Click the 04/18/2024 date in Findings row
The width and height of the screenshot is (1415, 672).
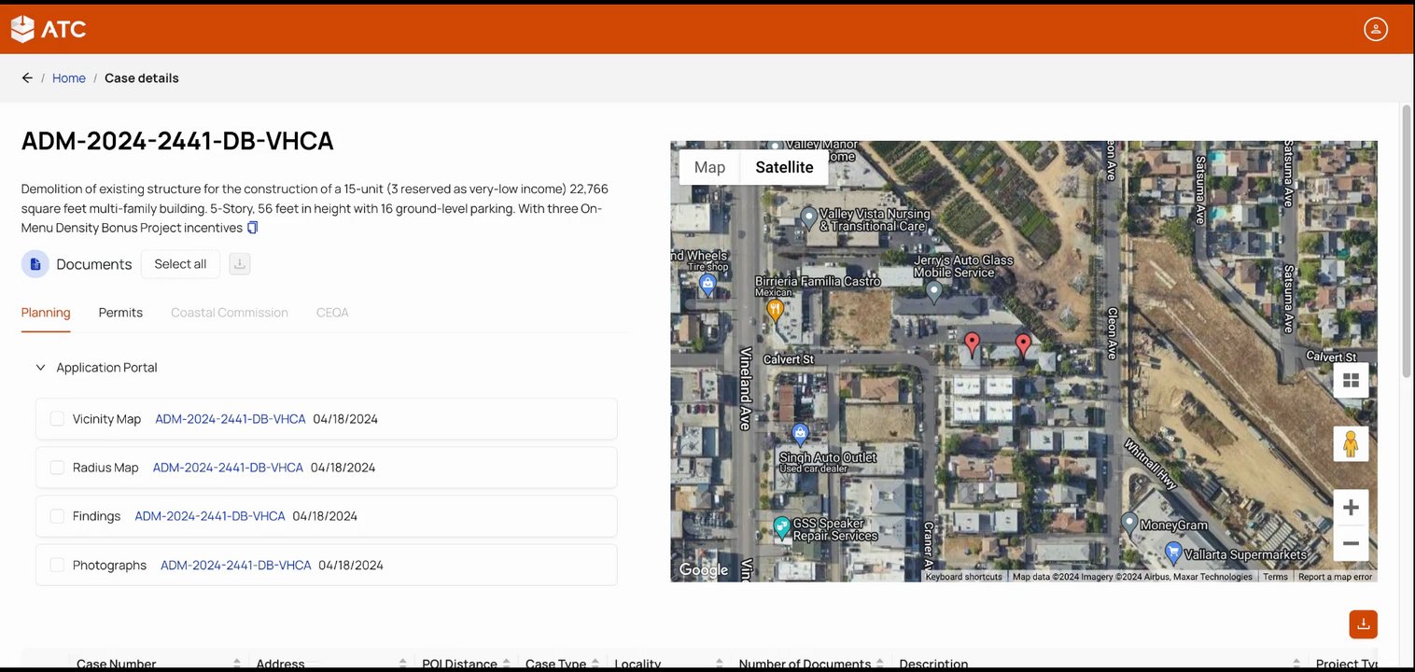(325, 516)
